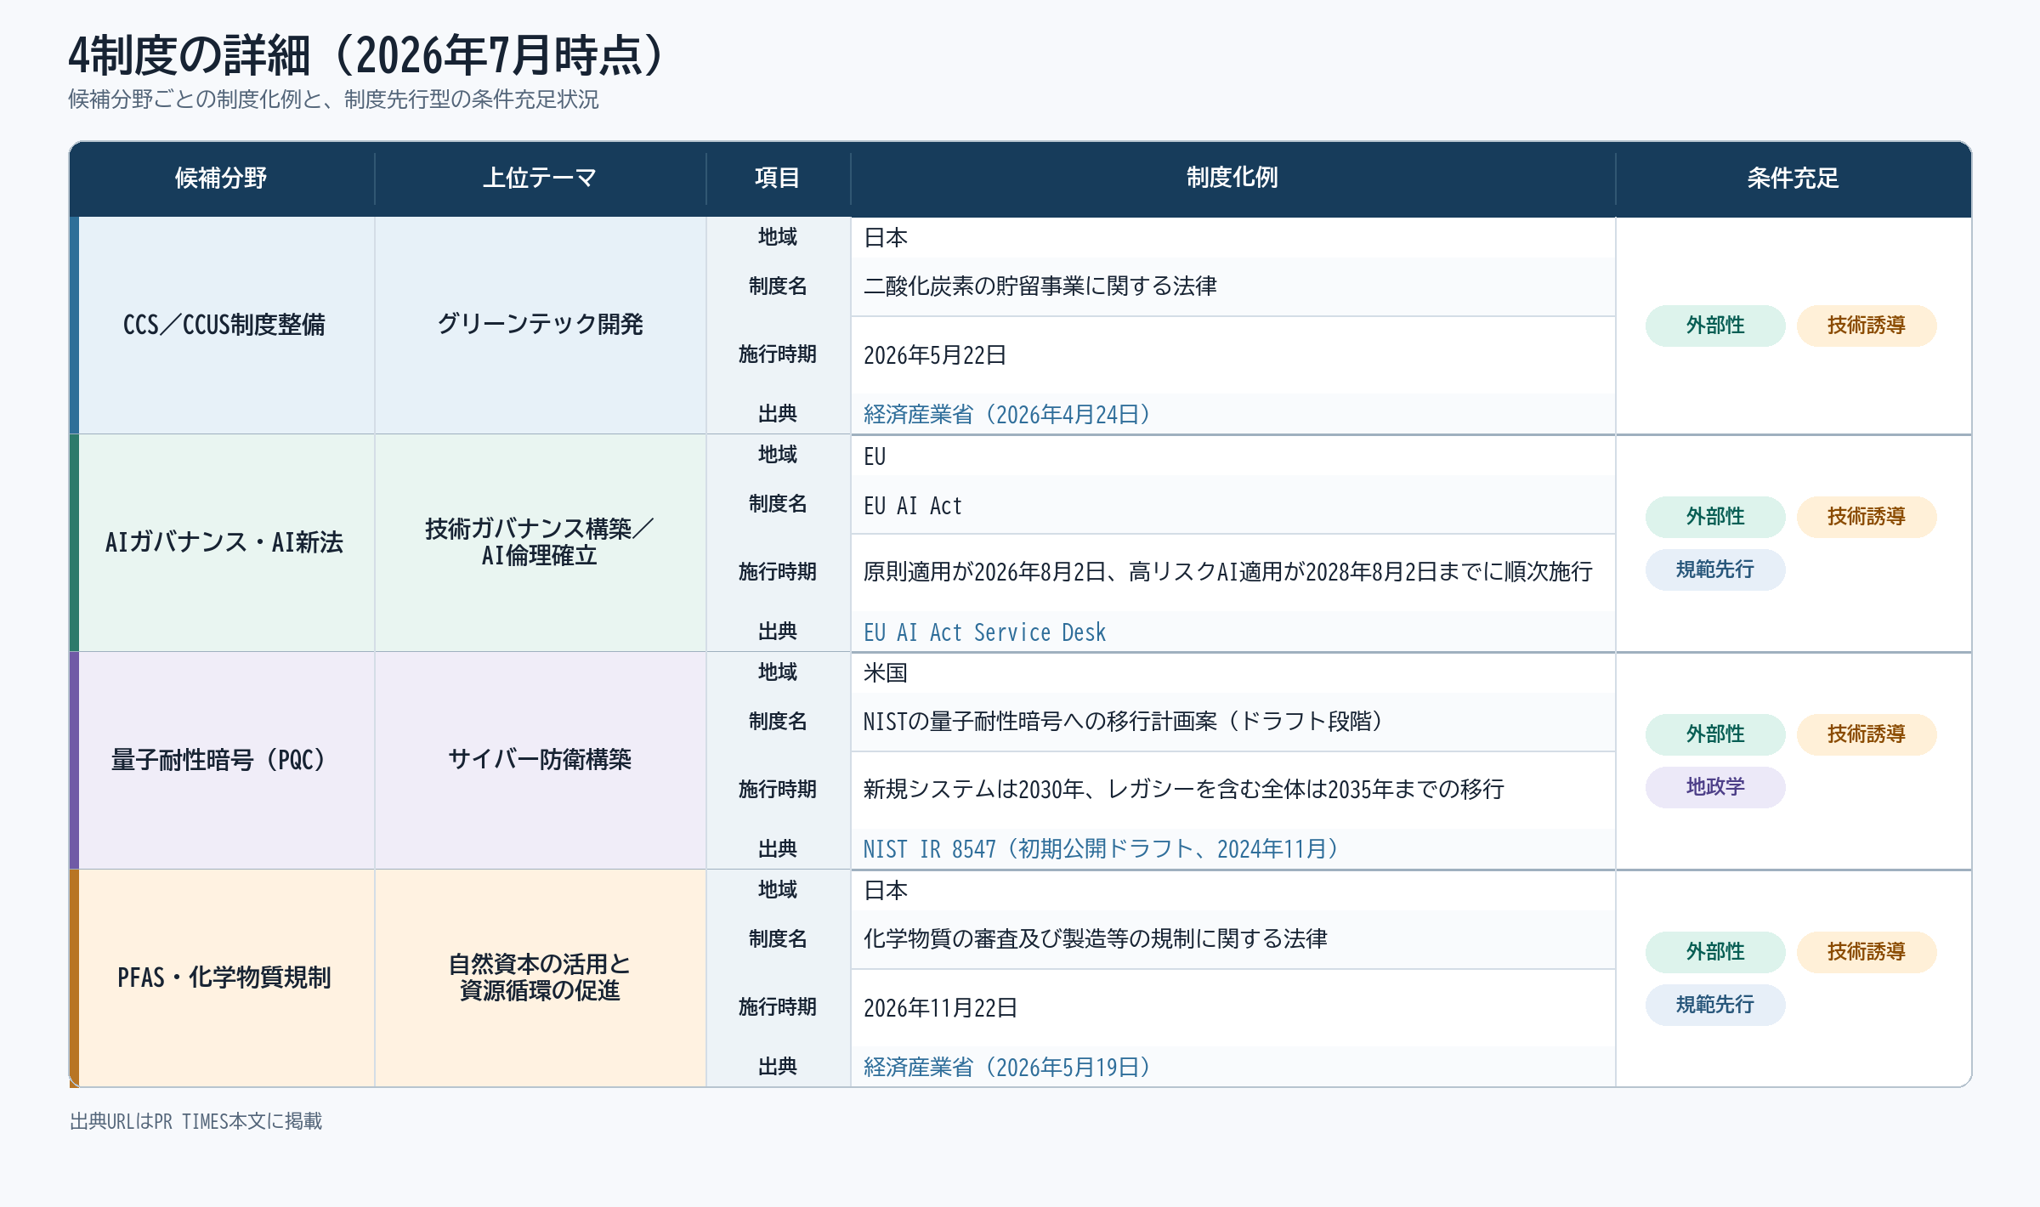Select the 日本 region value in the CCS row
Image resolution: width=2040 pixels, height=1207 pixels.
coord(885,238)
